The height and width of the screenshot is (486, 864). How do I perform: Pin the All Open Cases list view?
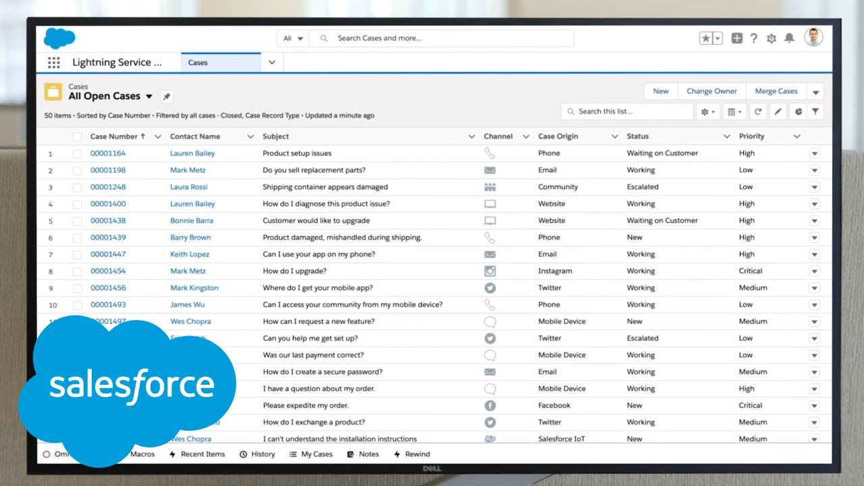point(167,97)
